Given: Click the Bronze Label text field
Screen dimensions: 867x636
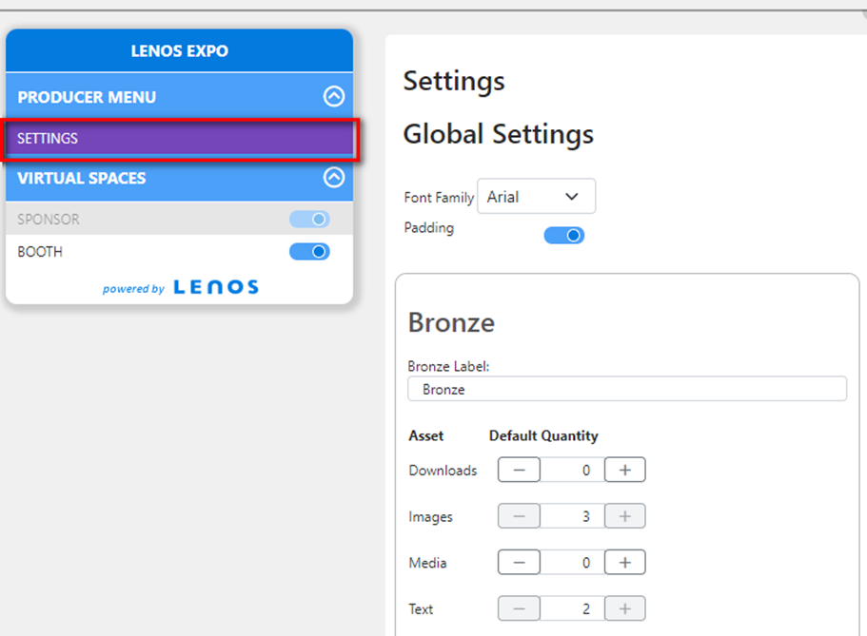Looking at the screenshot, I should coord(627,389).
